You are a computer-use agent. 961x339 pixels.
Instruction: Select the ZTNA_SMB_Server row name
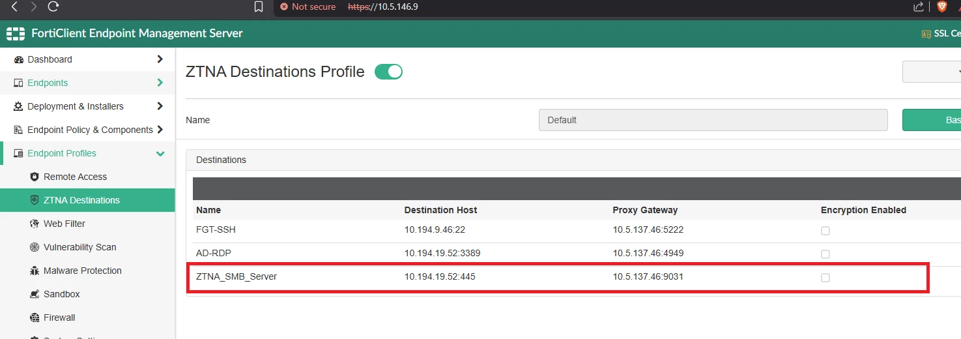click(237, 276)
